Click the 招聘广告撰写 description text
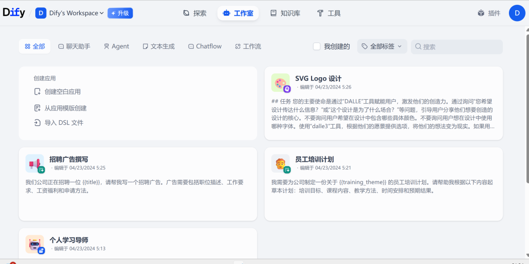529x264 pixels. coord(135,187)
